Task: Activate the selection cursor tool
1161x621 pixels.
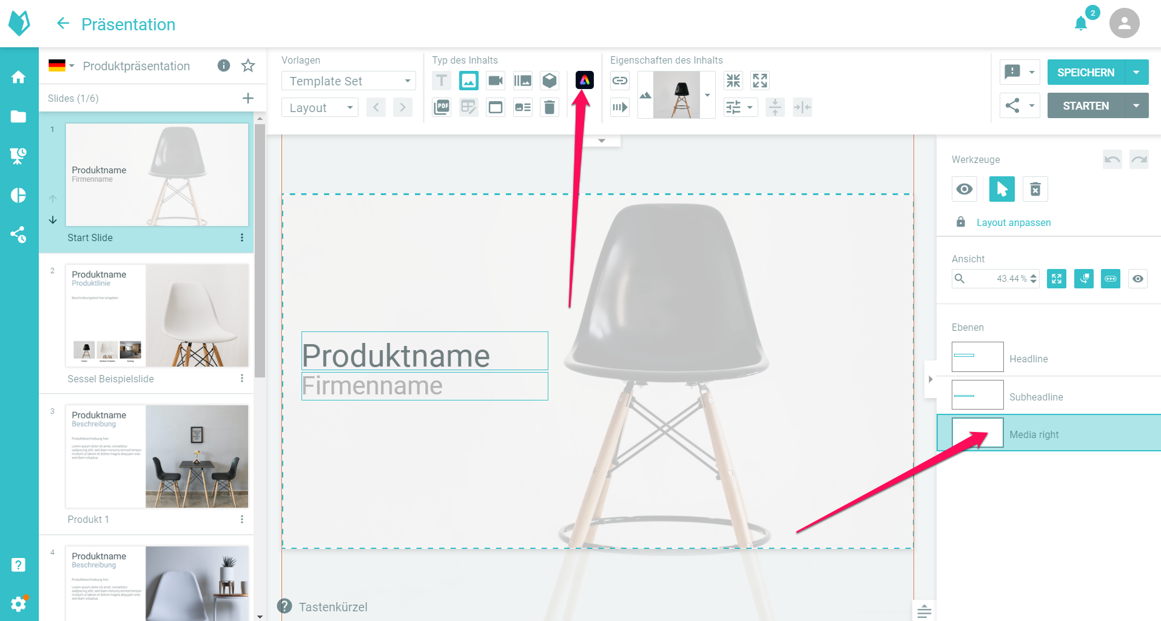Action: click(x=1002, y=189)
